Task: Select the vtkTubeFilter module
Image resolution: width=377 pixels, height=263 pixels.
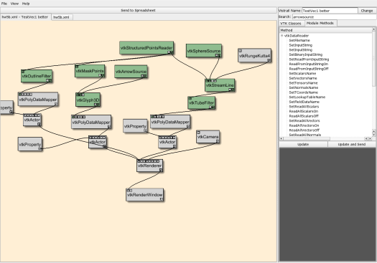Action: click(x=201, y=103)
